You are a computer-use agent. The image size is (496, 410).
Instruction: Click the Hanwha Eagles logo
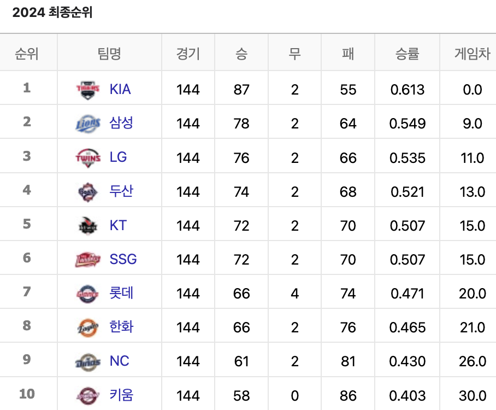click(x=88, y=327)
